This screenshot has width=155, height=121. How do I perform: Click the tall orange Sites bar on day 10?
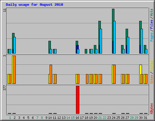(x=51, y=74)
